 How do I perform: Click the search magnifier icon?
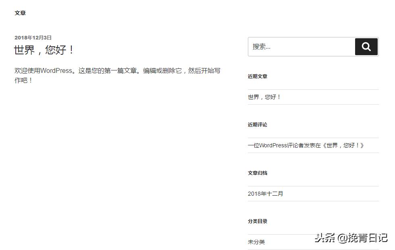pyautogui.click(x=366, y=47)
